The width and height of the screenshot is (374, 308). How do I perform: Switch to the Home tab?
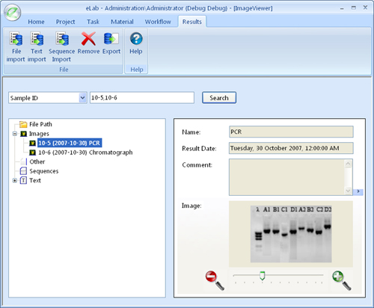36,22
